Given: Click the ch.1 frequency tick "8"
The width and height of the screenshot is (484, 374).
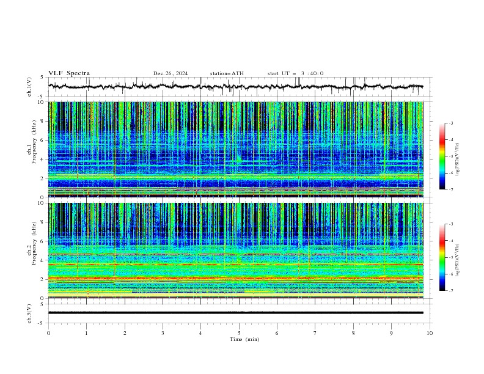Looking at the screenshot, I should click(x=42, y=121).
